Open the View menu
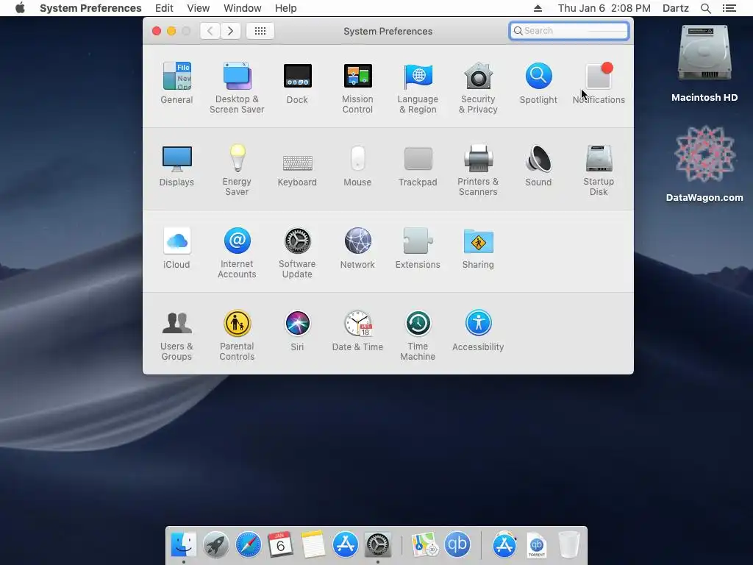This screenshot has width=753, height=565. (x=199, y=8)
